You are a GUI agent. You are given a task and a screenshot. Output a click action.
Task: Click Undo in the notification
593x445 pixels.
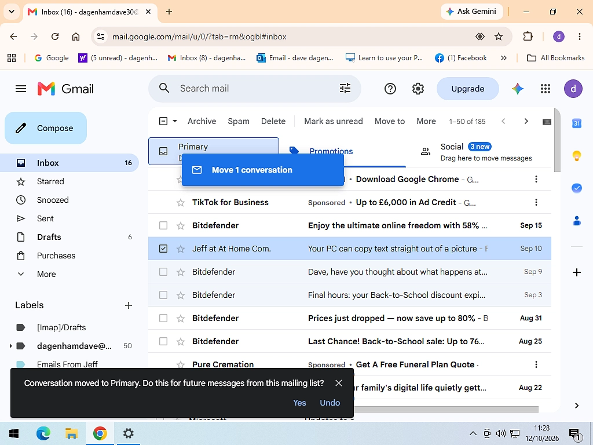330,403
